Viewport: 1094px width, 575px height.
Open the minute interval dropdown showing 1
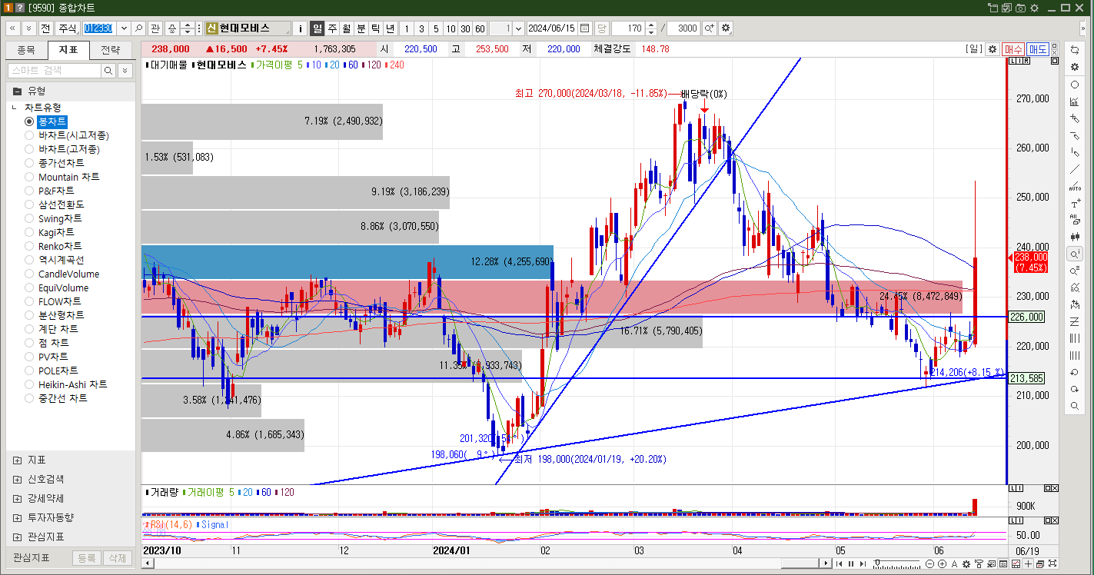[x=518, y=28]
